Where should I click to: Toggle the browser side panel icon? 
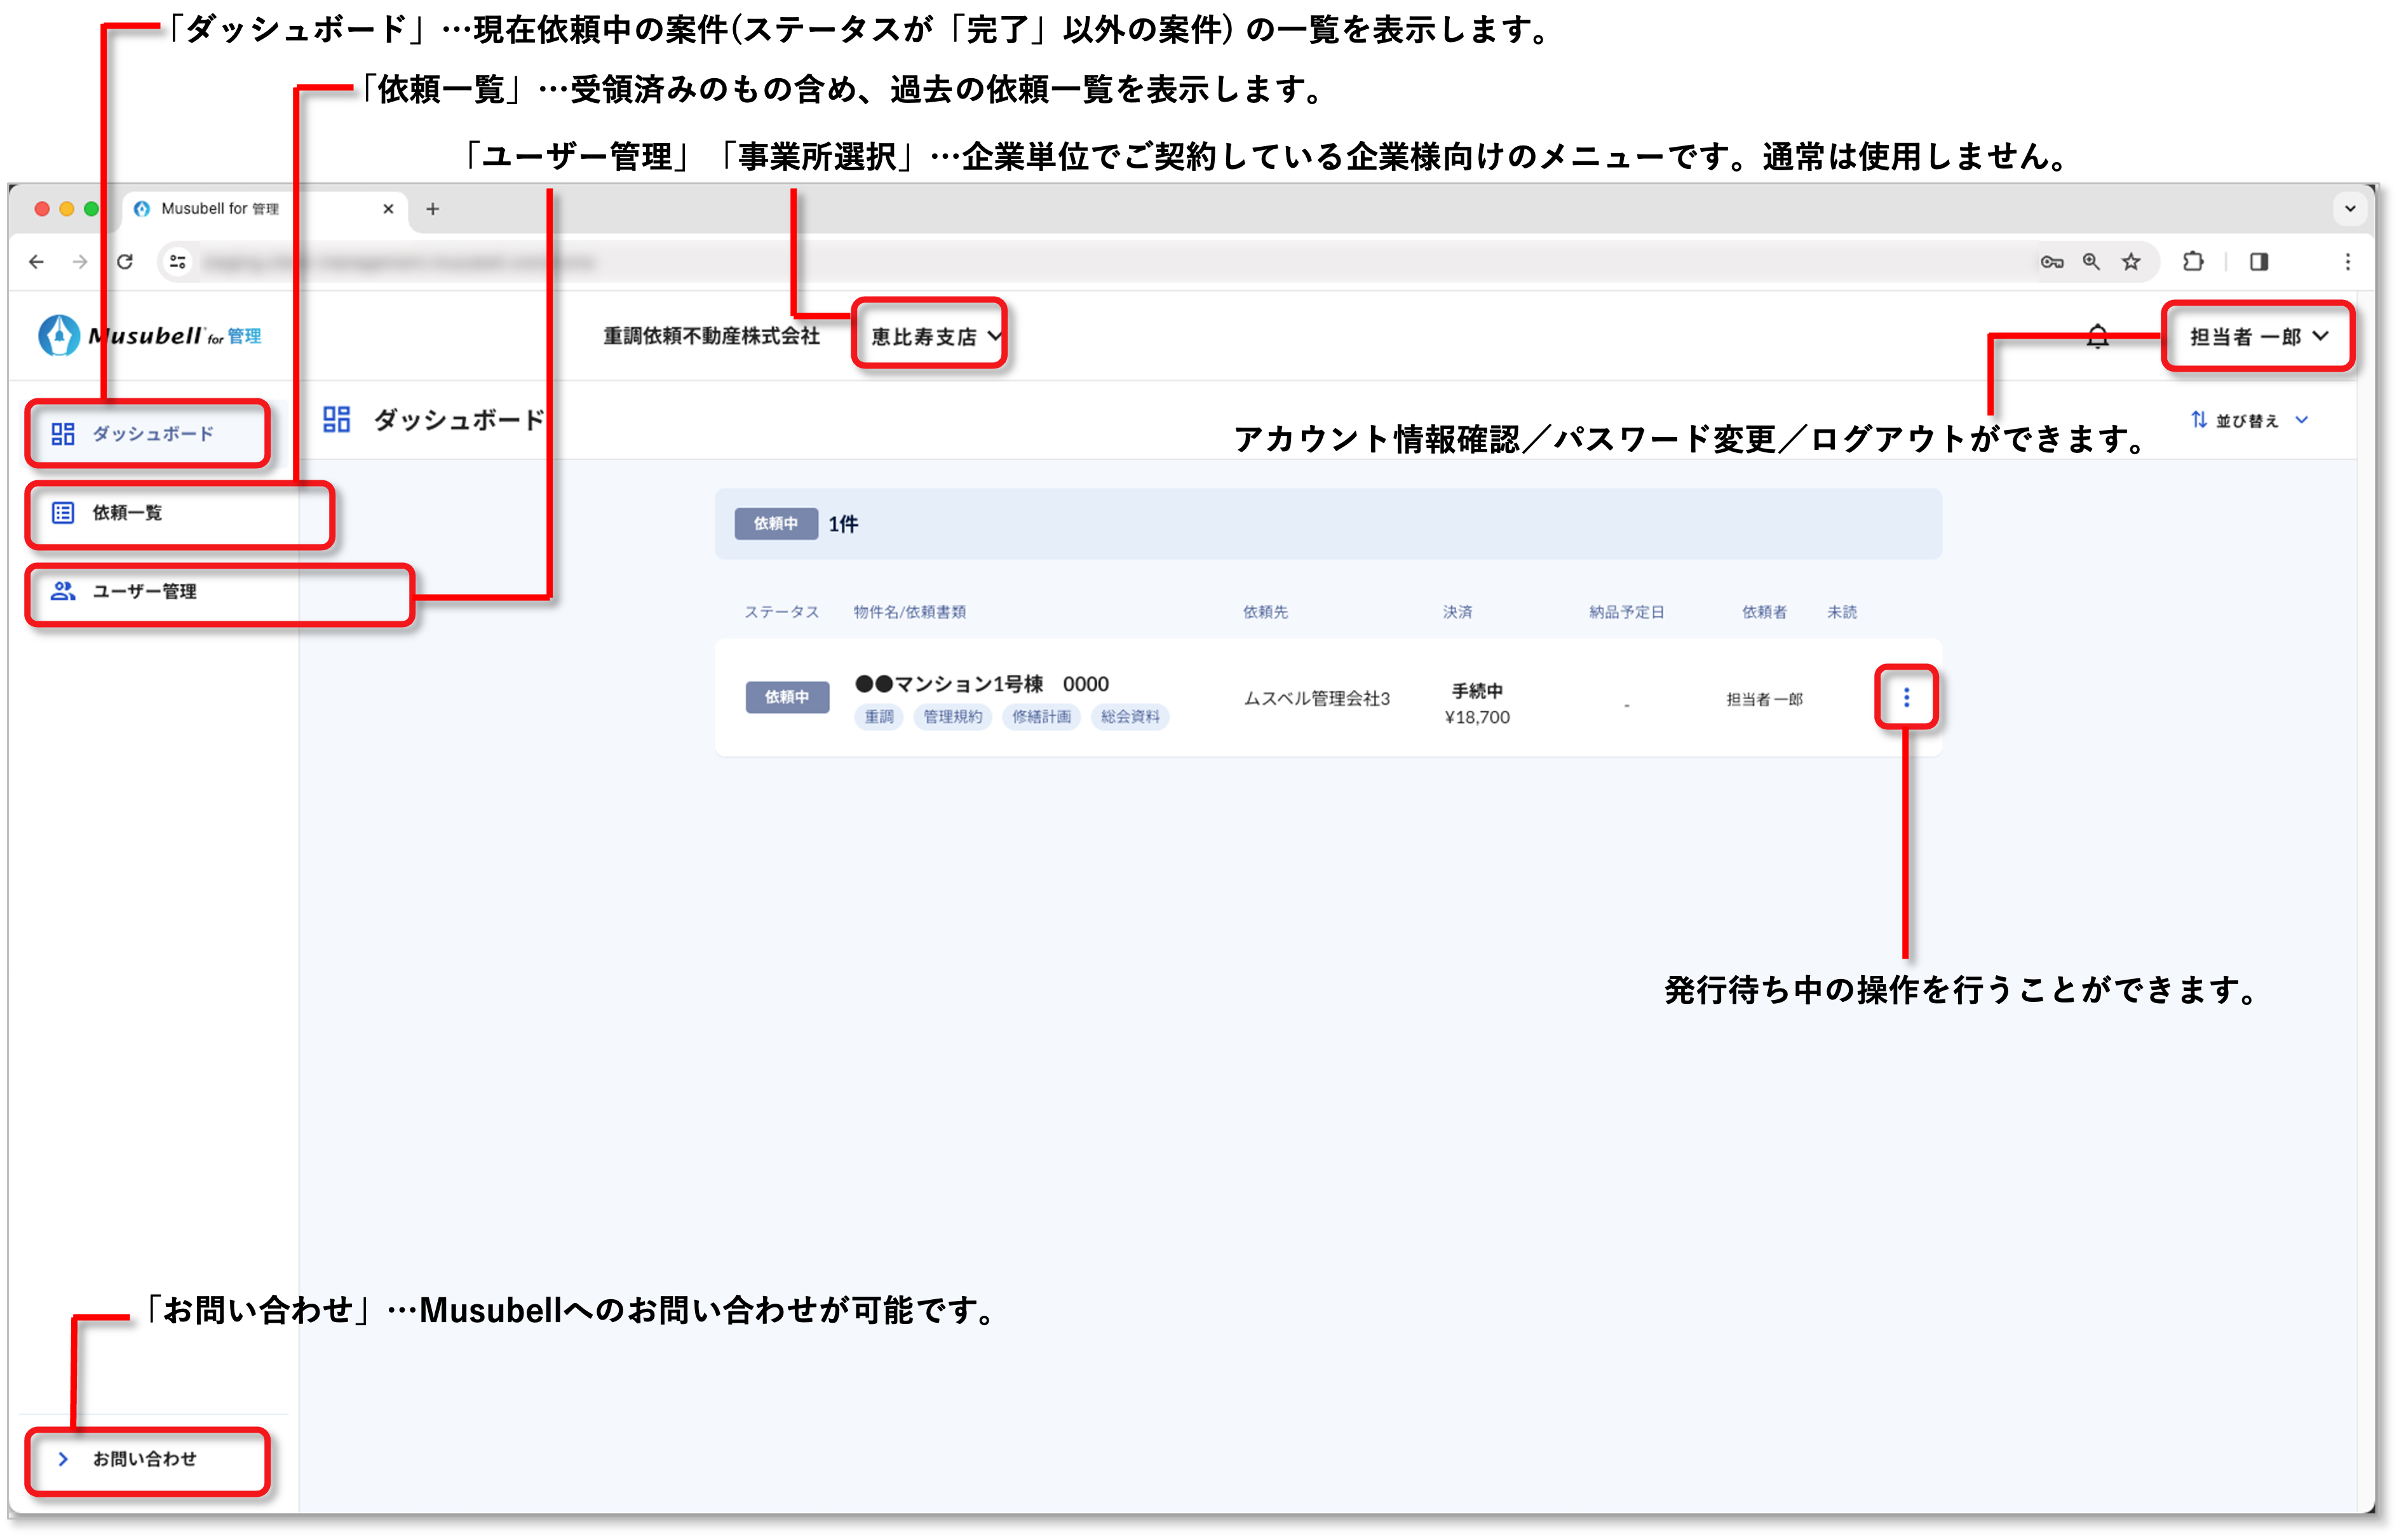(x=2259, y=262)
